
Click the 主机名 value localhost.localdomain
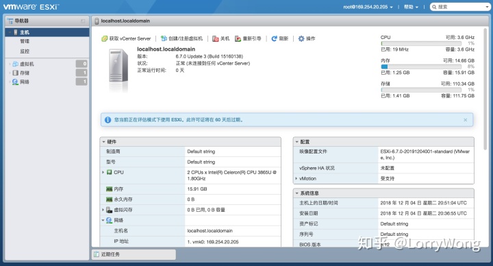210,231
